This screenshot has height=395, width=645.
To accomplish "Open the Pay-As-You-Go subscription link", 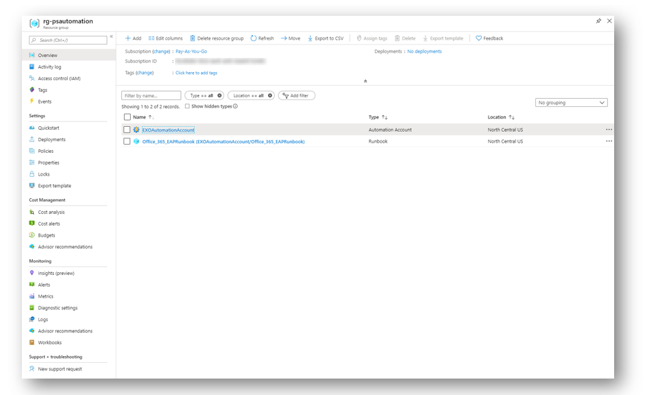I will [x=191, y=51].
